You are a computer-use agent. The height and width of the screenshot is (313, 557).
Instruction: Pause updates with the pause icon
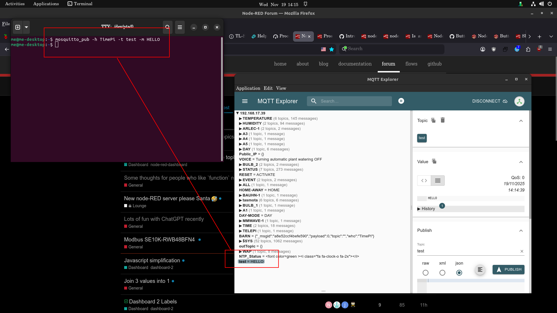[x=401, y=101]
